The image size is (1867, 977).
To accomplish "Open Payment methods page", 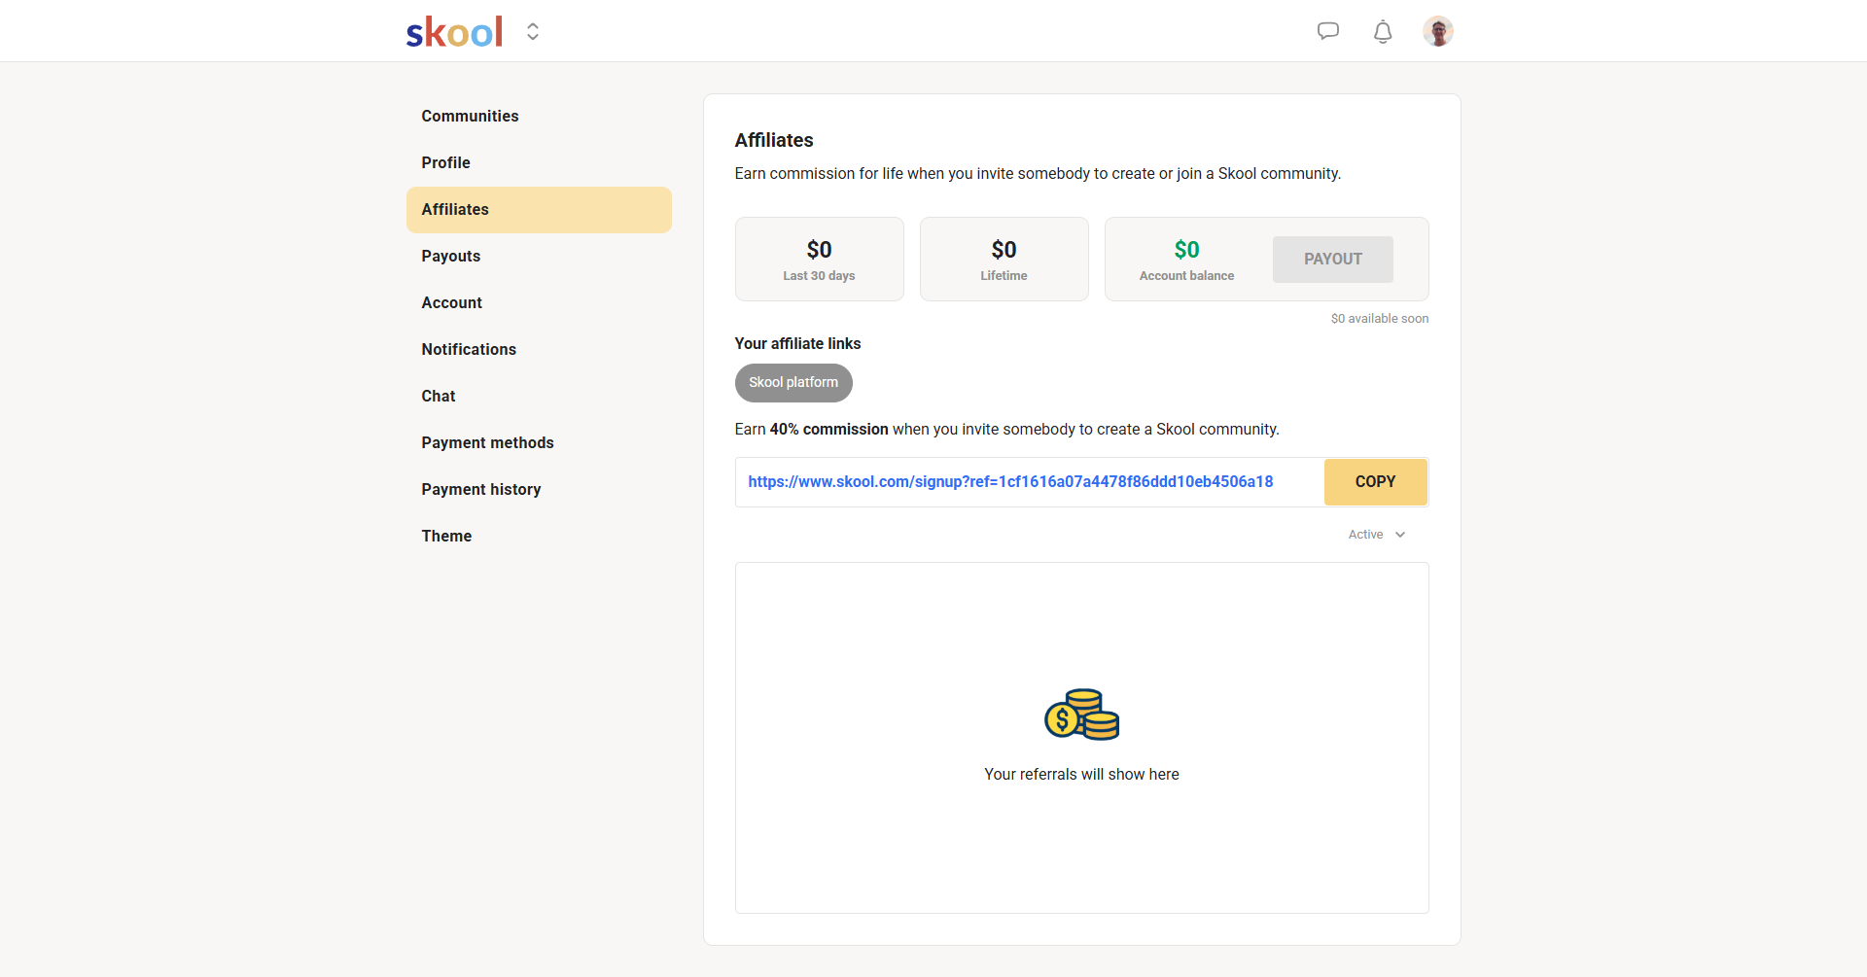I will click(487, 443).
